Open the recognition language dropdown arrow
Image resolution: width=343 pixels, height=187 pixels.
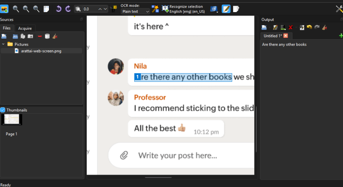(218, 12)
